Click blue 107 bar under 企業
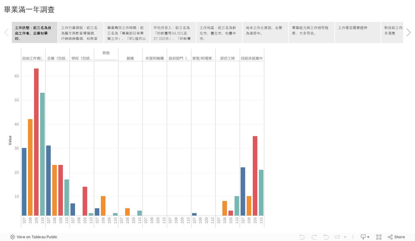 click(48, 180)
